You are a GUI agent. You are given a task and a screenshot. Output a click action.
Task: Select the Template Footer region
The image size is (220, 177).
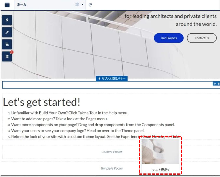click(71, 168)
